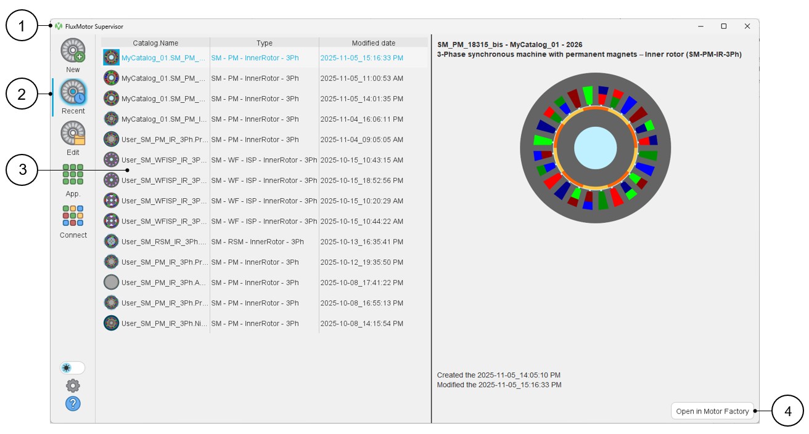Click the 'Created the 2025-11-05_14:05:10 PM' text
This screenshot has height=434, width=809.
[499, 375]
